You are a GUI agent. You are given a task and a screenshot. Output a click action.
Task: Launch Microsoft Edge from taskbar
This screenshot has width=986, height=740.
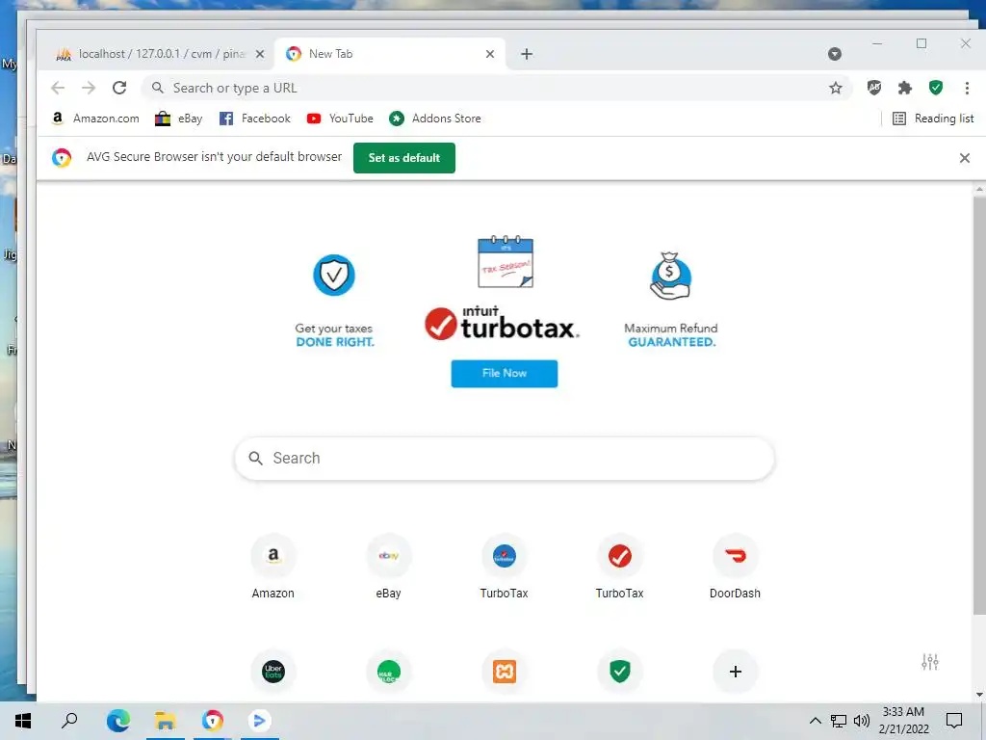[117, 721]
